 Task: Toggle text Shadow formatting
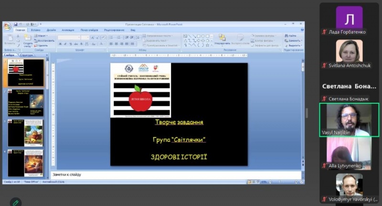(81, 44)
